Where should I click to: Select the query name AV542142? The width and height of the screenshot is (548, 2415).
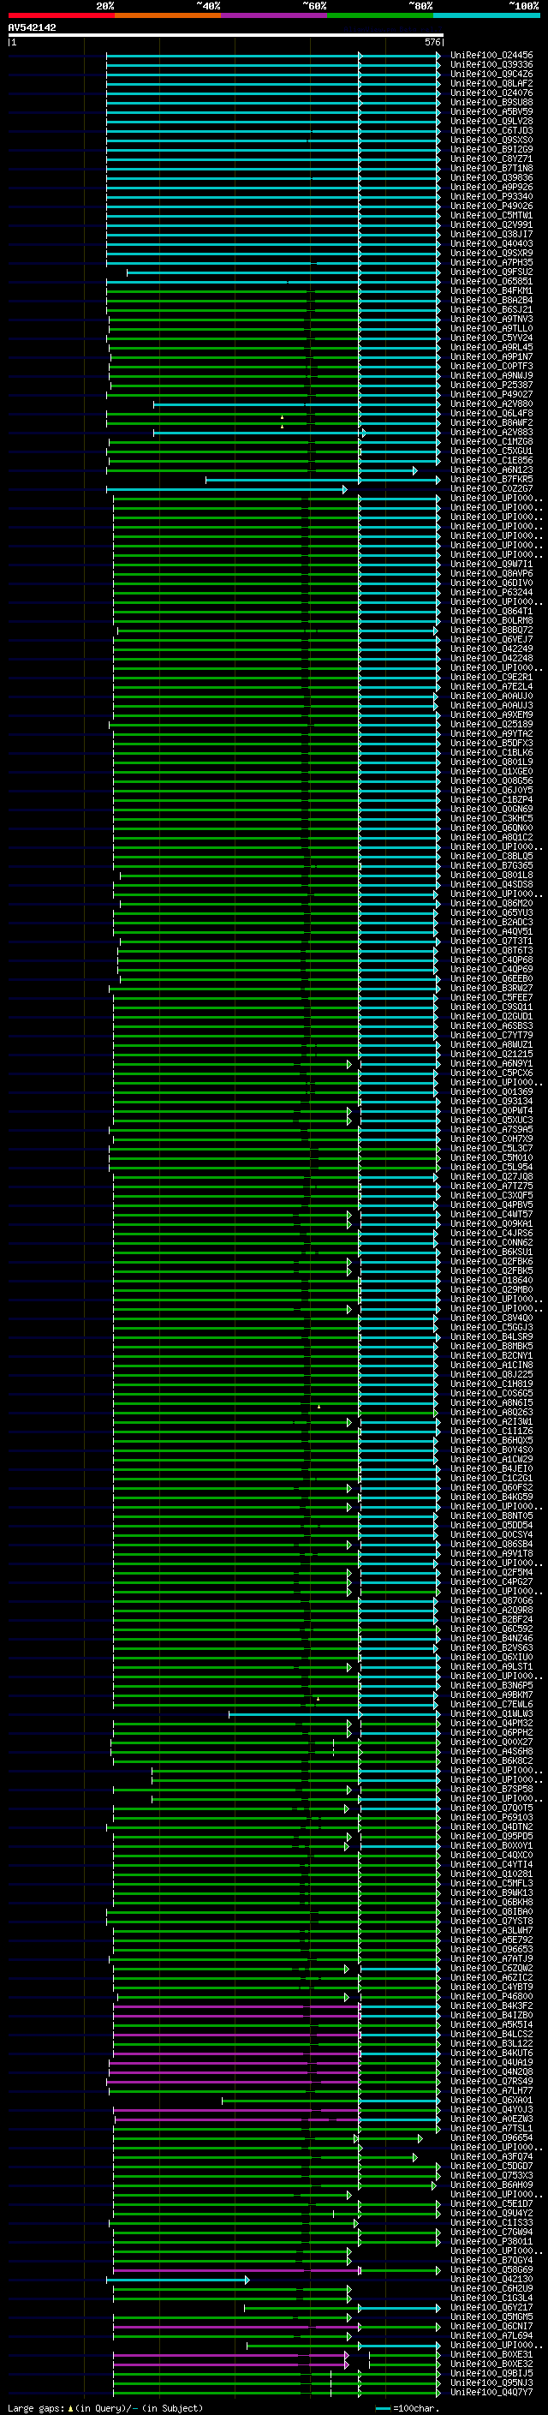(x=32, y=27)
